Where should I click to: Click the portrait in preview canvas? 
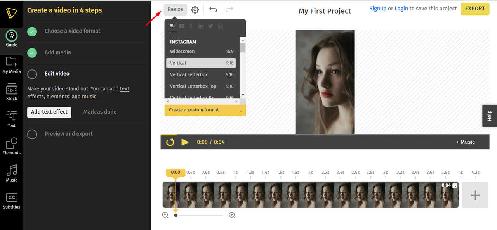tap(325, 82)
